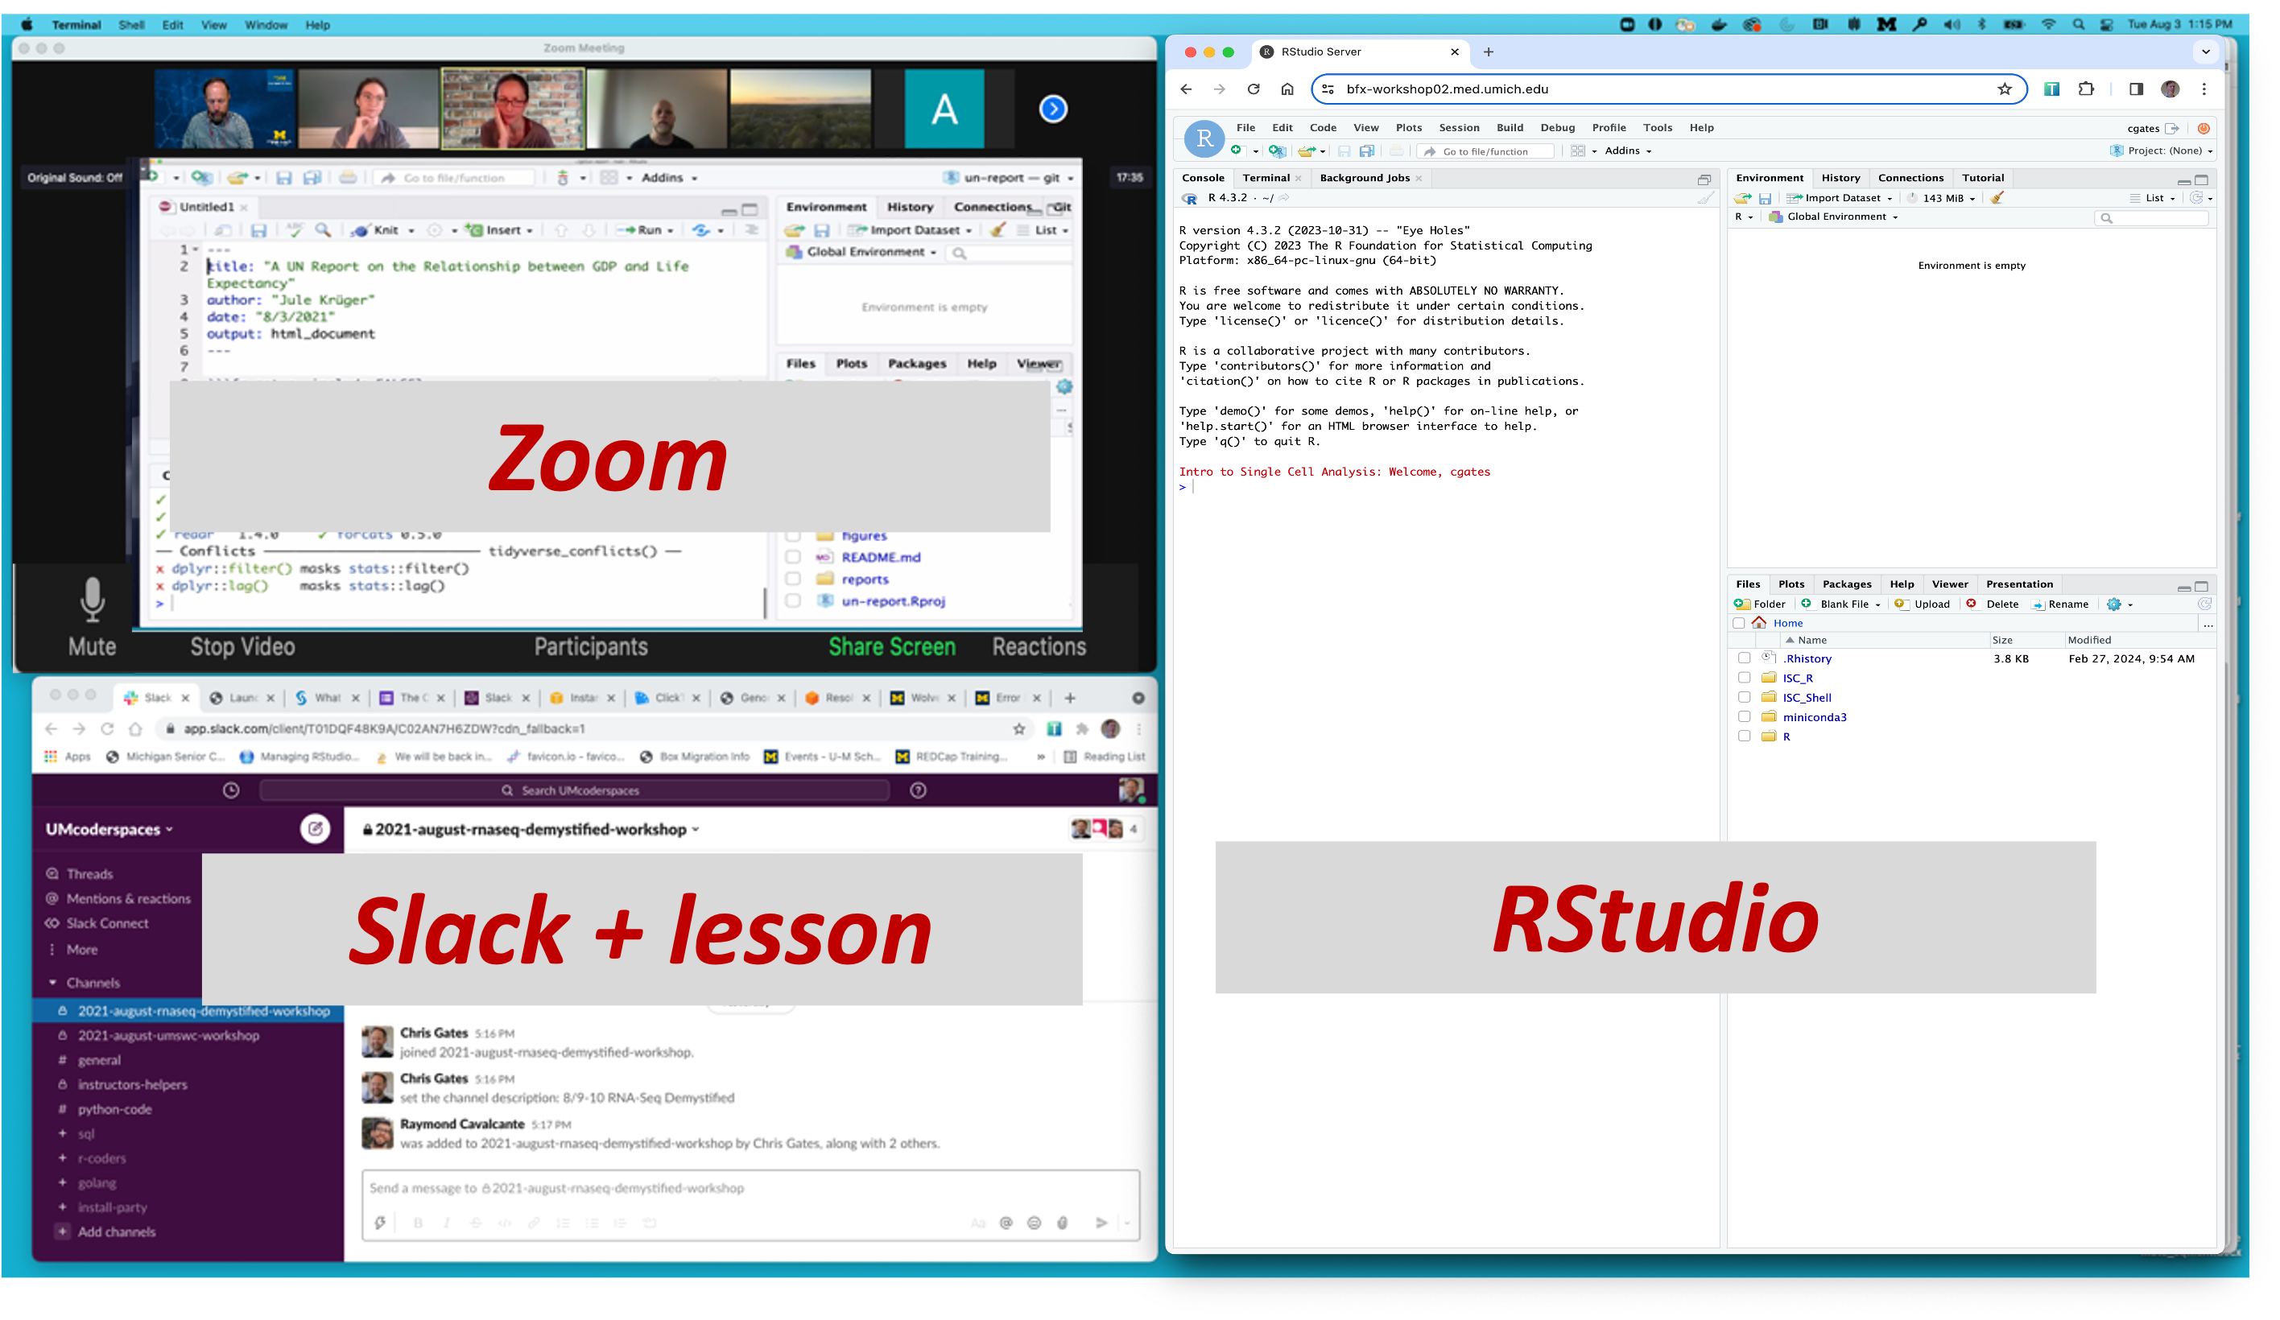Open the Session menu in RStudio
The image size is (2280, 1320).
click(x=1459, y=127)
